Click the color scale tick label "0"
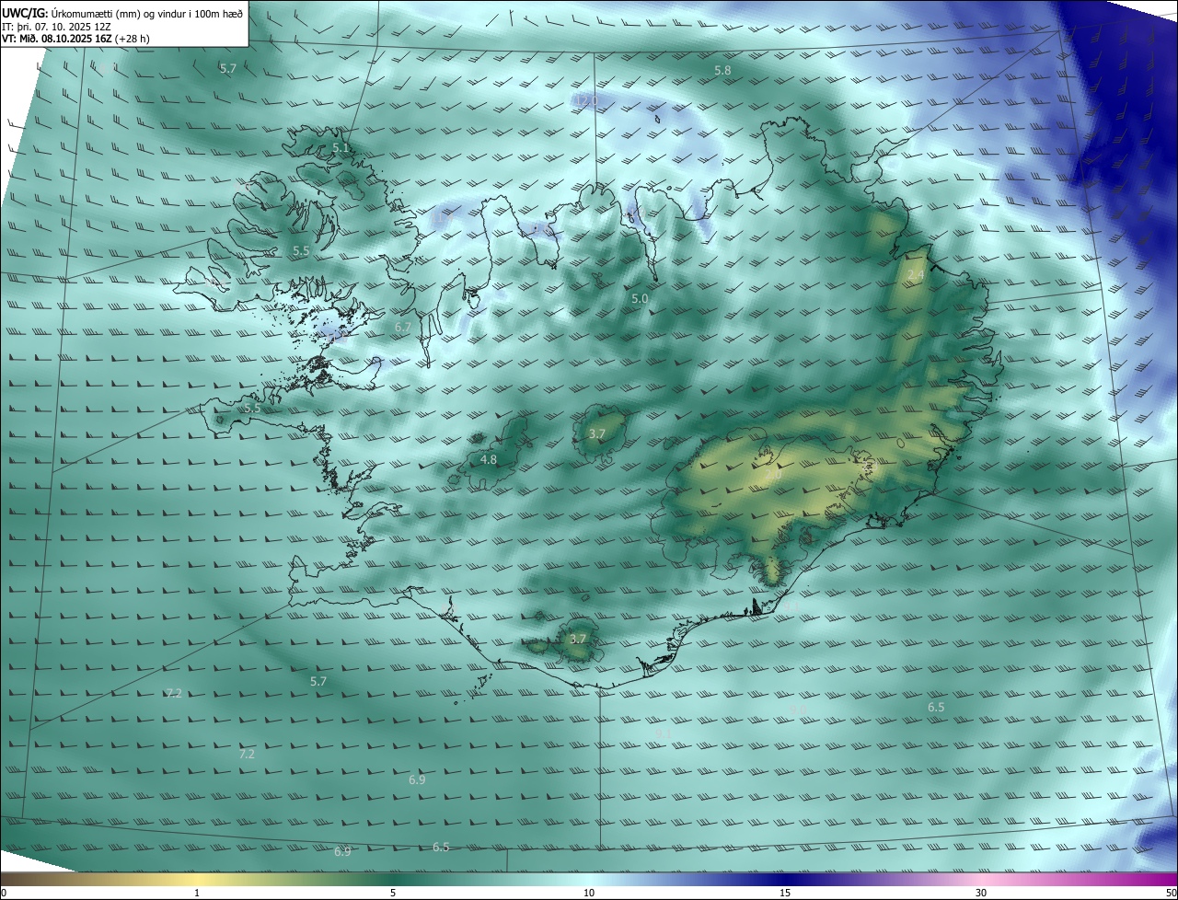The image size is (1178, 900). pos(4,893)
